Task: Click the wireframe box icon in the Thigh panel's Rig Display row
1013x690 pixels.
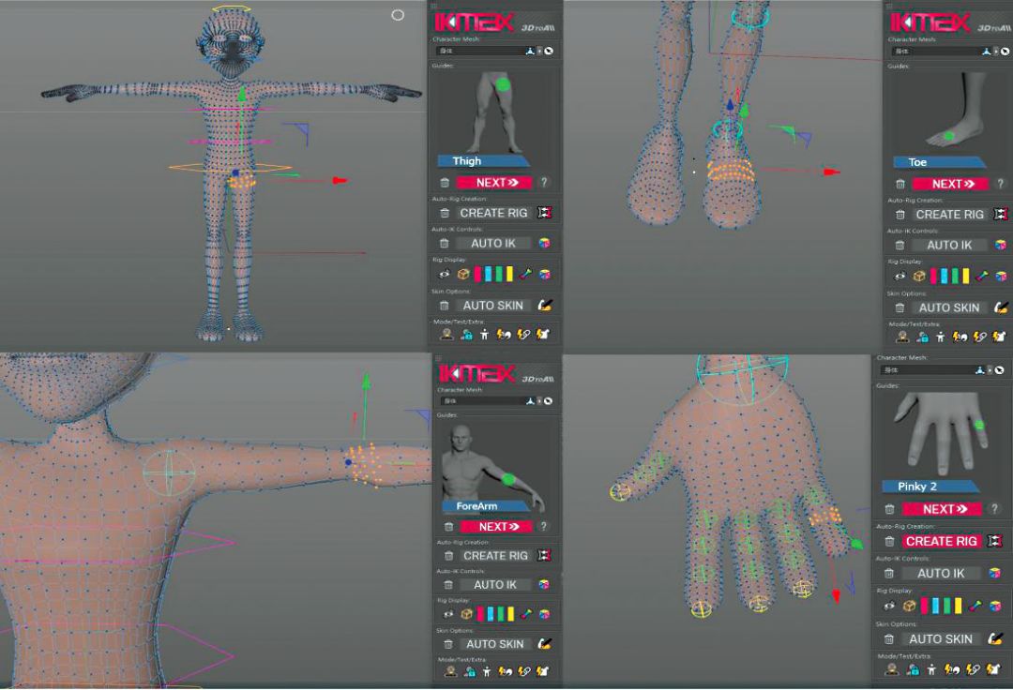Action: 463,275
